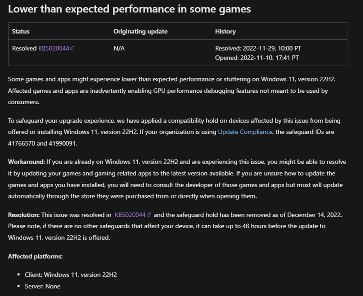Click the safeguard ID 41990091
The width and height of the screenshot is (363, 296).
[62, 143]
